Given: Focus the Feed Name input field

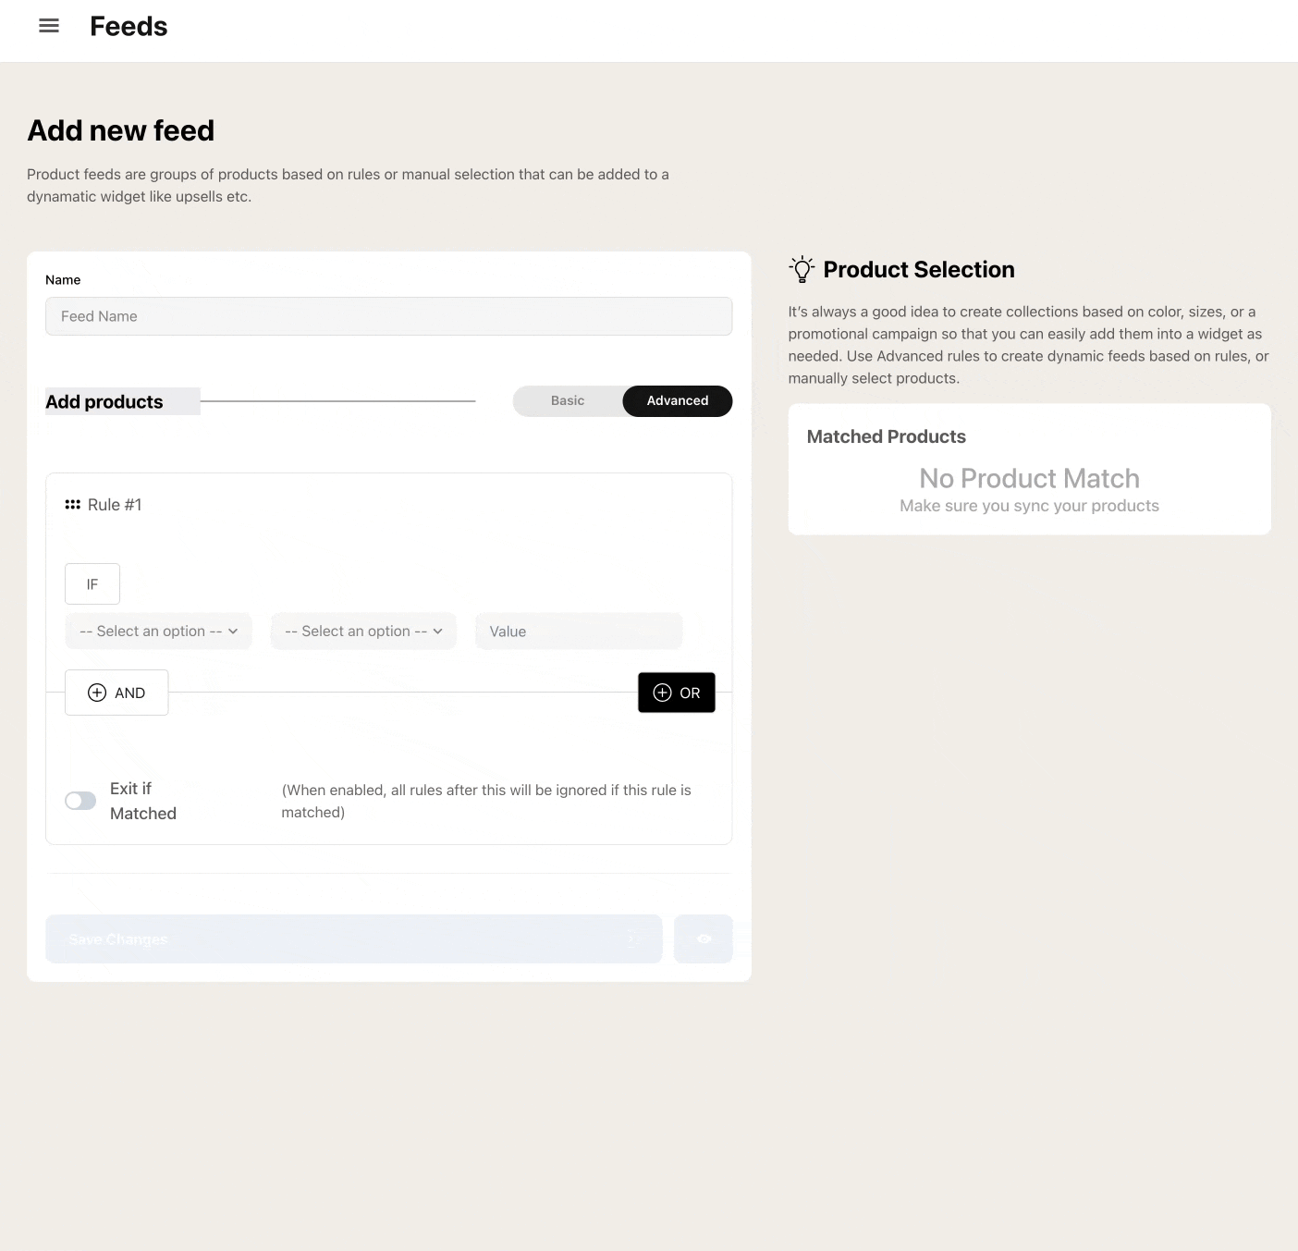Looking at the screenshot, I should 388,316.
